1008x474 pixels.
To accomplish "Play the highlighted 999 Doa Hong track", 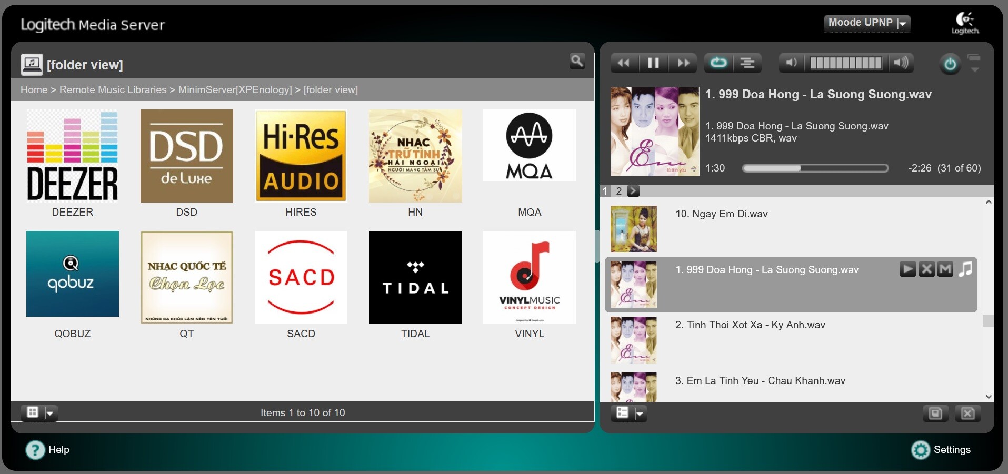I will [x=907, y=269].
